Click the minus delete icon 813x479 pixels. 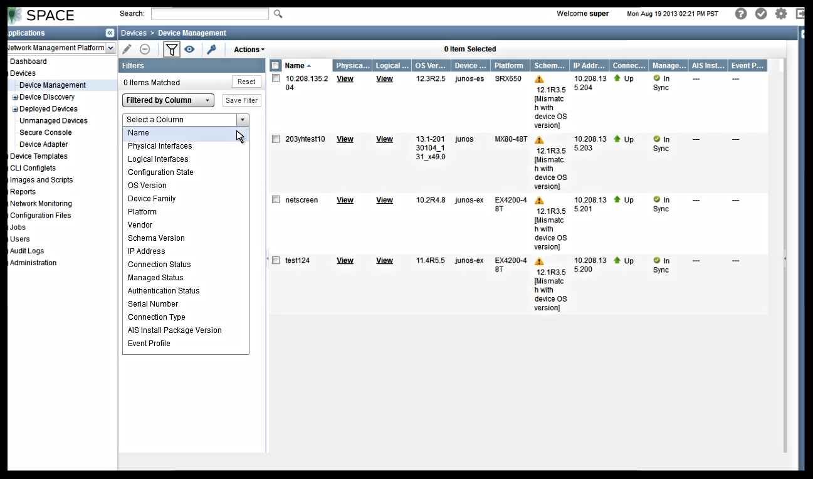pos(145,49)
